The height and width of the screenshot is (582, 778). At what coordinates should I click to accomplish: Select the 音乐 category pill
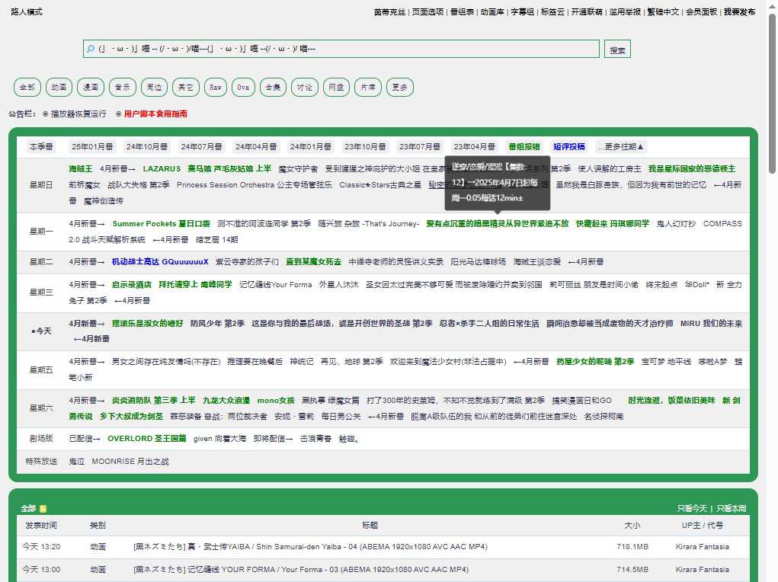point(122,87)
